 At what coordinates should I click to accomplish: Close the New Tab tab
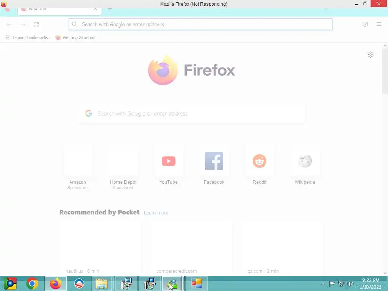point(95,9)
